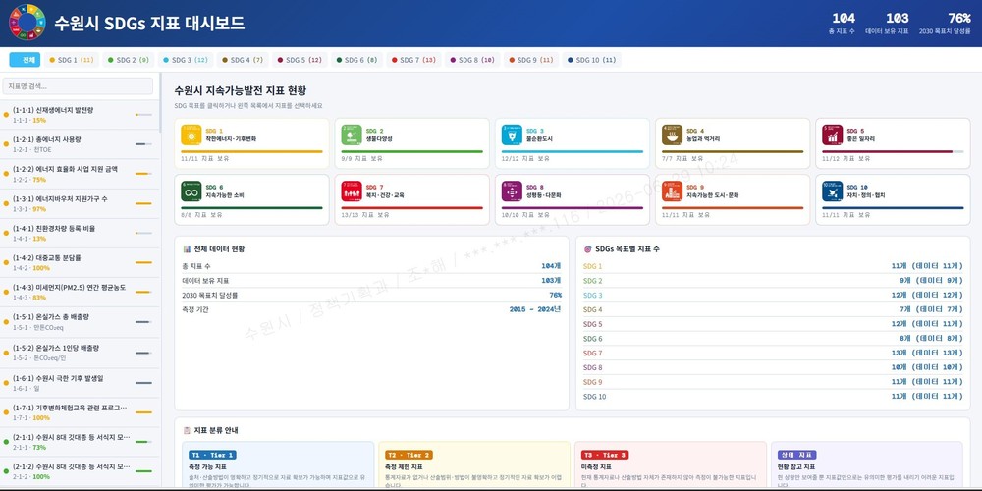Click the 수원시 SDGs 지표 대시보드 title
Image resolution: width=982 pixels, height=491 pixels.
point(149,24)
